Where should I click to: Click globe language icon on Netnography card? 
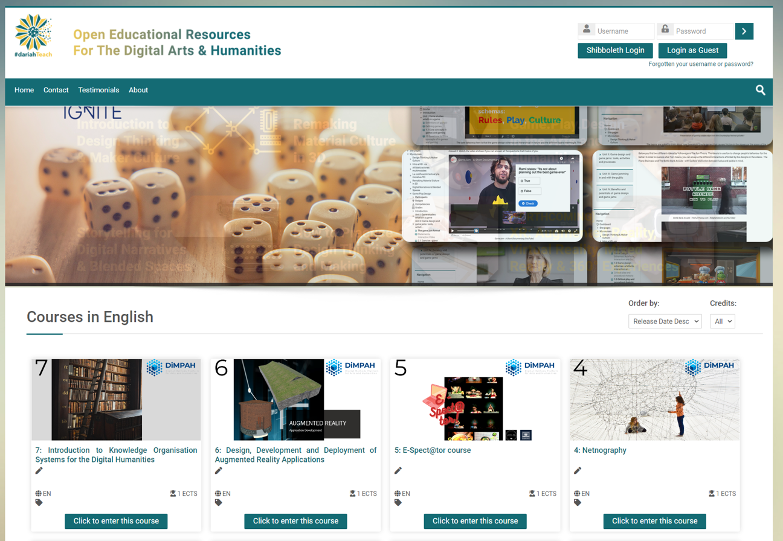point(578,493)
